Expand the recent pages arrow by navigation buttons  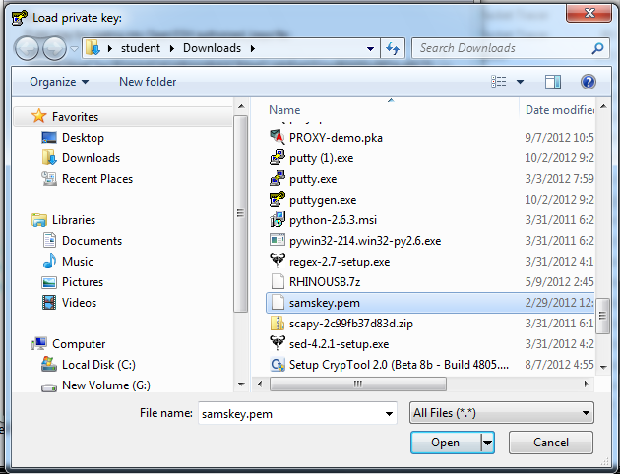click(x=74, y=48)
